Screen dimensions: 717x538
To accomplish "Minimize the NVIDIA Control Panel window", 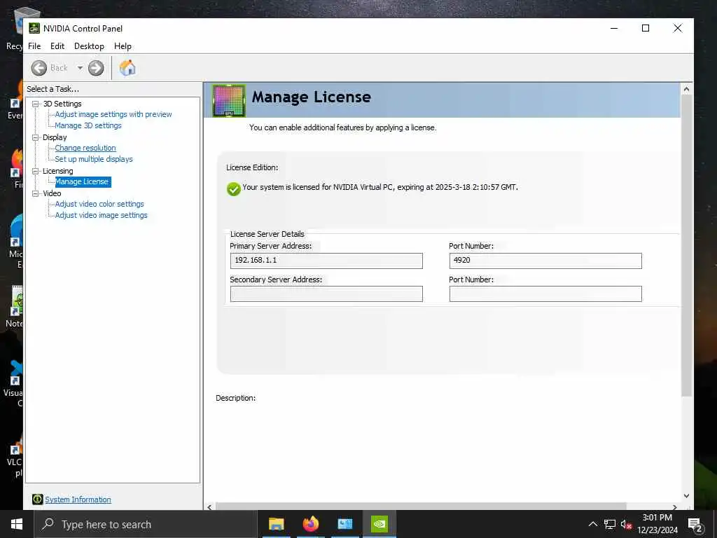I will (614, 28).
